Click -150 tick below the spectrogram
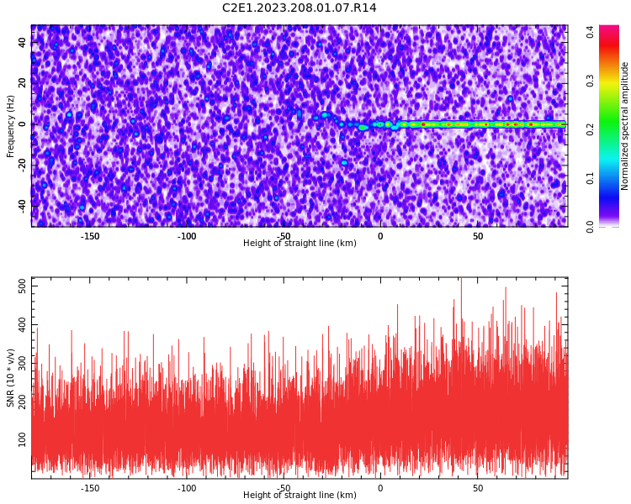 [90, 236]
